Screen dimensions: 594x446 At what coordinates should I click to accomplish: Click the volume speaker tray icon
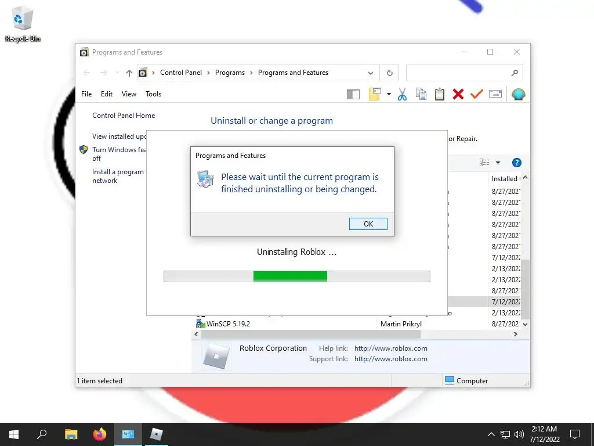(x=519, y=434)
